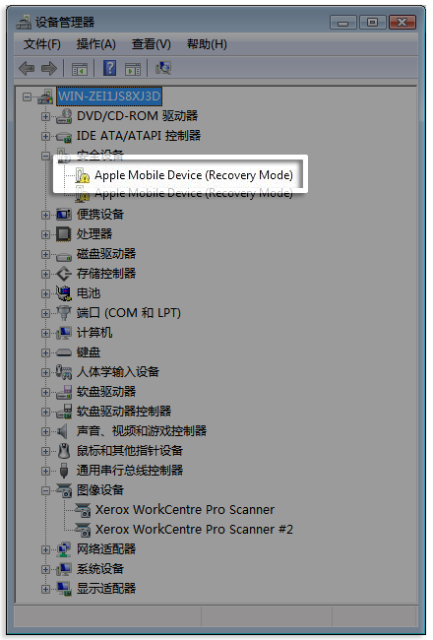The image size is (433, 640).
Task: Open help via the question mark icon
Action: [109, 68]
